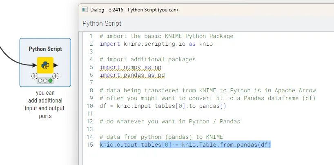This screenshot has height=165, width=334.
Task: Click the "import pandas as pd" line
Action: (x=132, y=75)
